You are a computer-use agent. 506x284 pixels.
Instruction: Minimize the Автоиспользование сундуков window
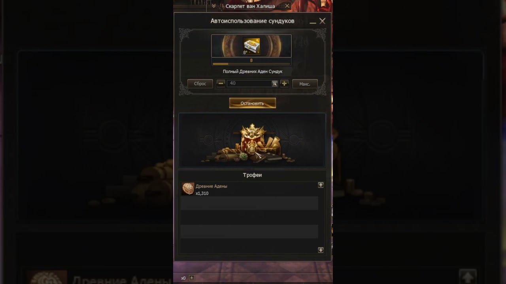point(313,22)
